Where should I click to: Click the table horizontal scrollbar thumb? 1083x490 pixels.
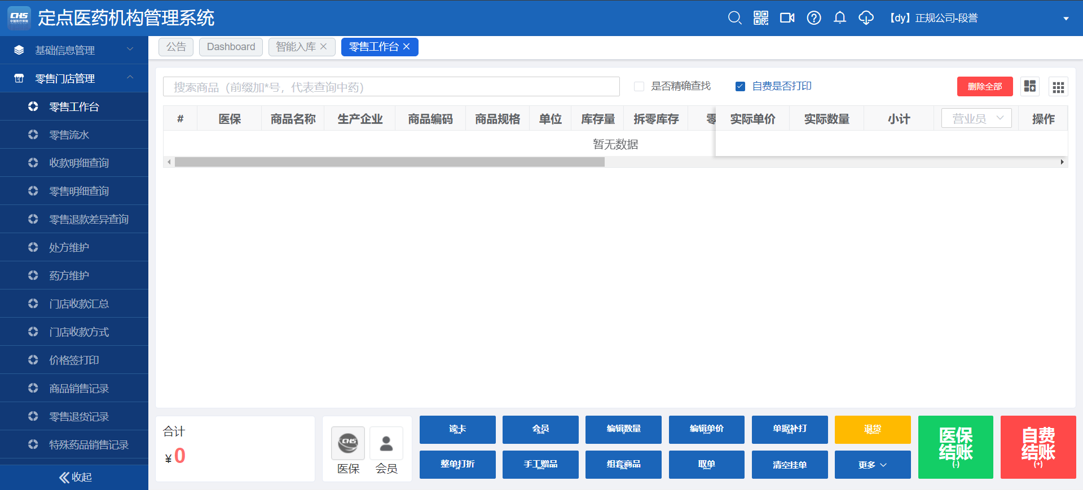click(x=389, y=162)
